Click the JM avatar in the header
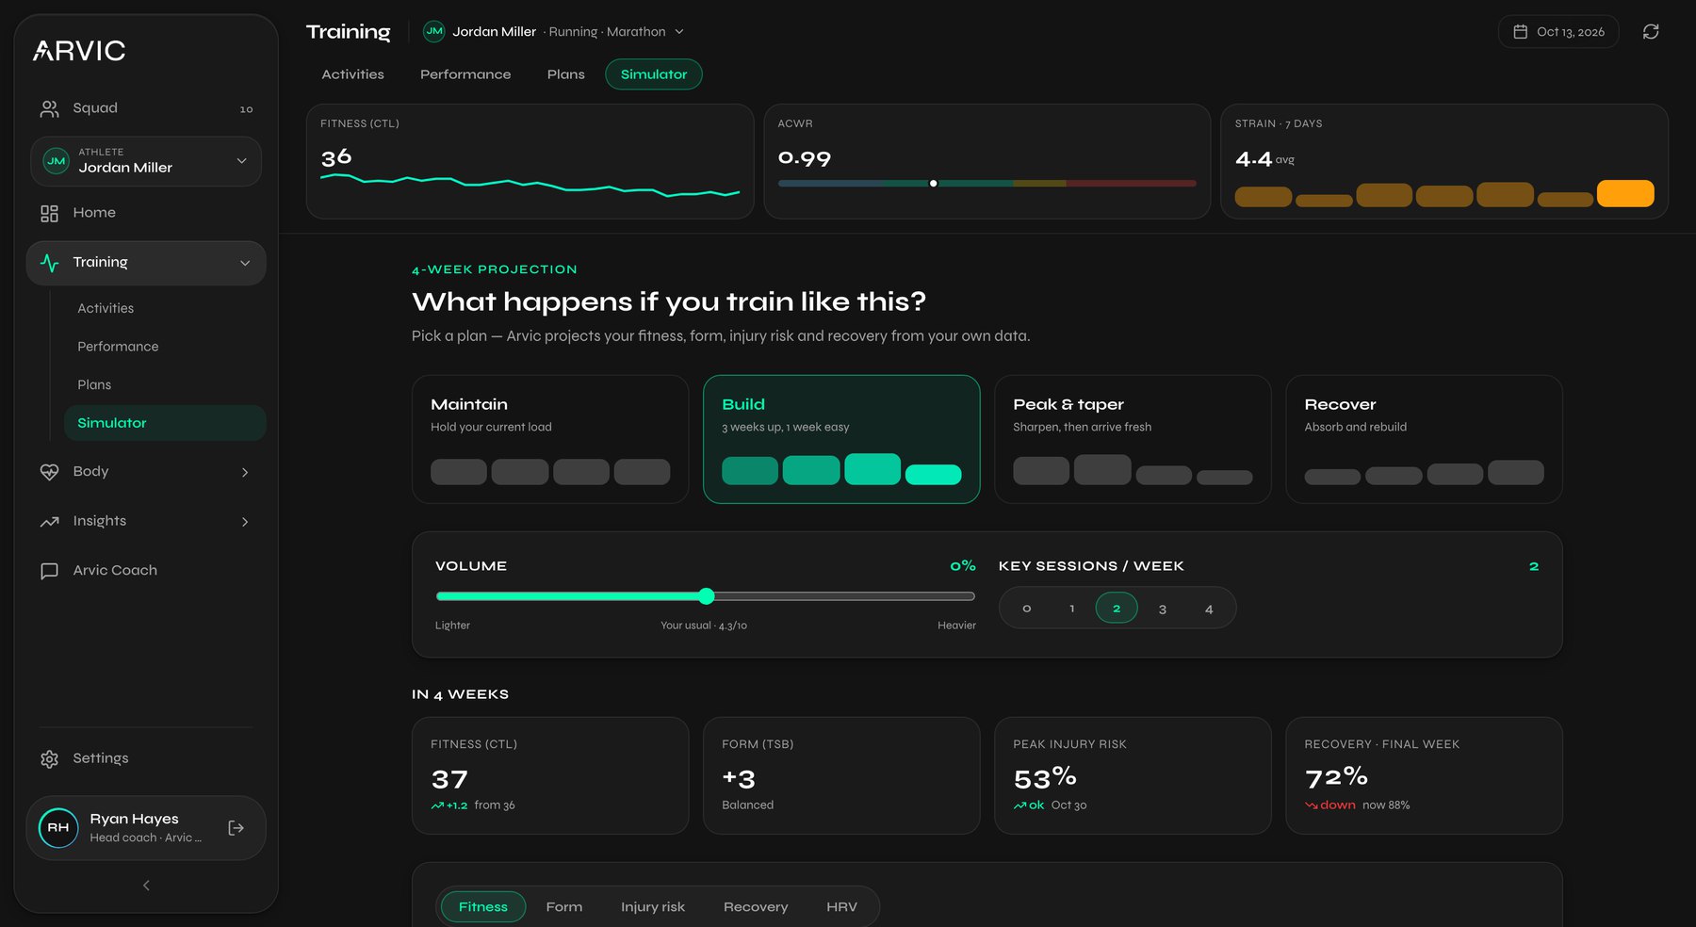This screenshot has height=927, width=1696. [434, 31]
